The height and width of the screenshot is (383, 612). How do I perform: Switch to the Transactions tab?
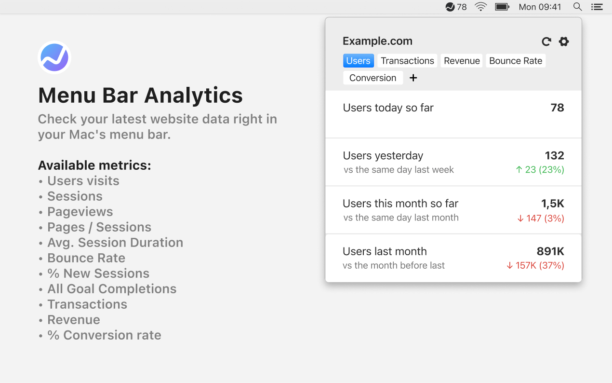pyautogui.click(x=407, y=61)
